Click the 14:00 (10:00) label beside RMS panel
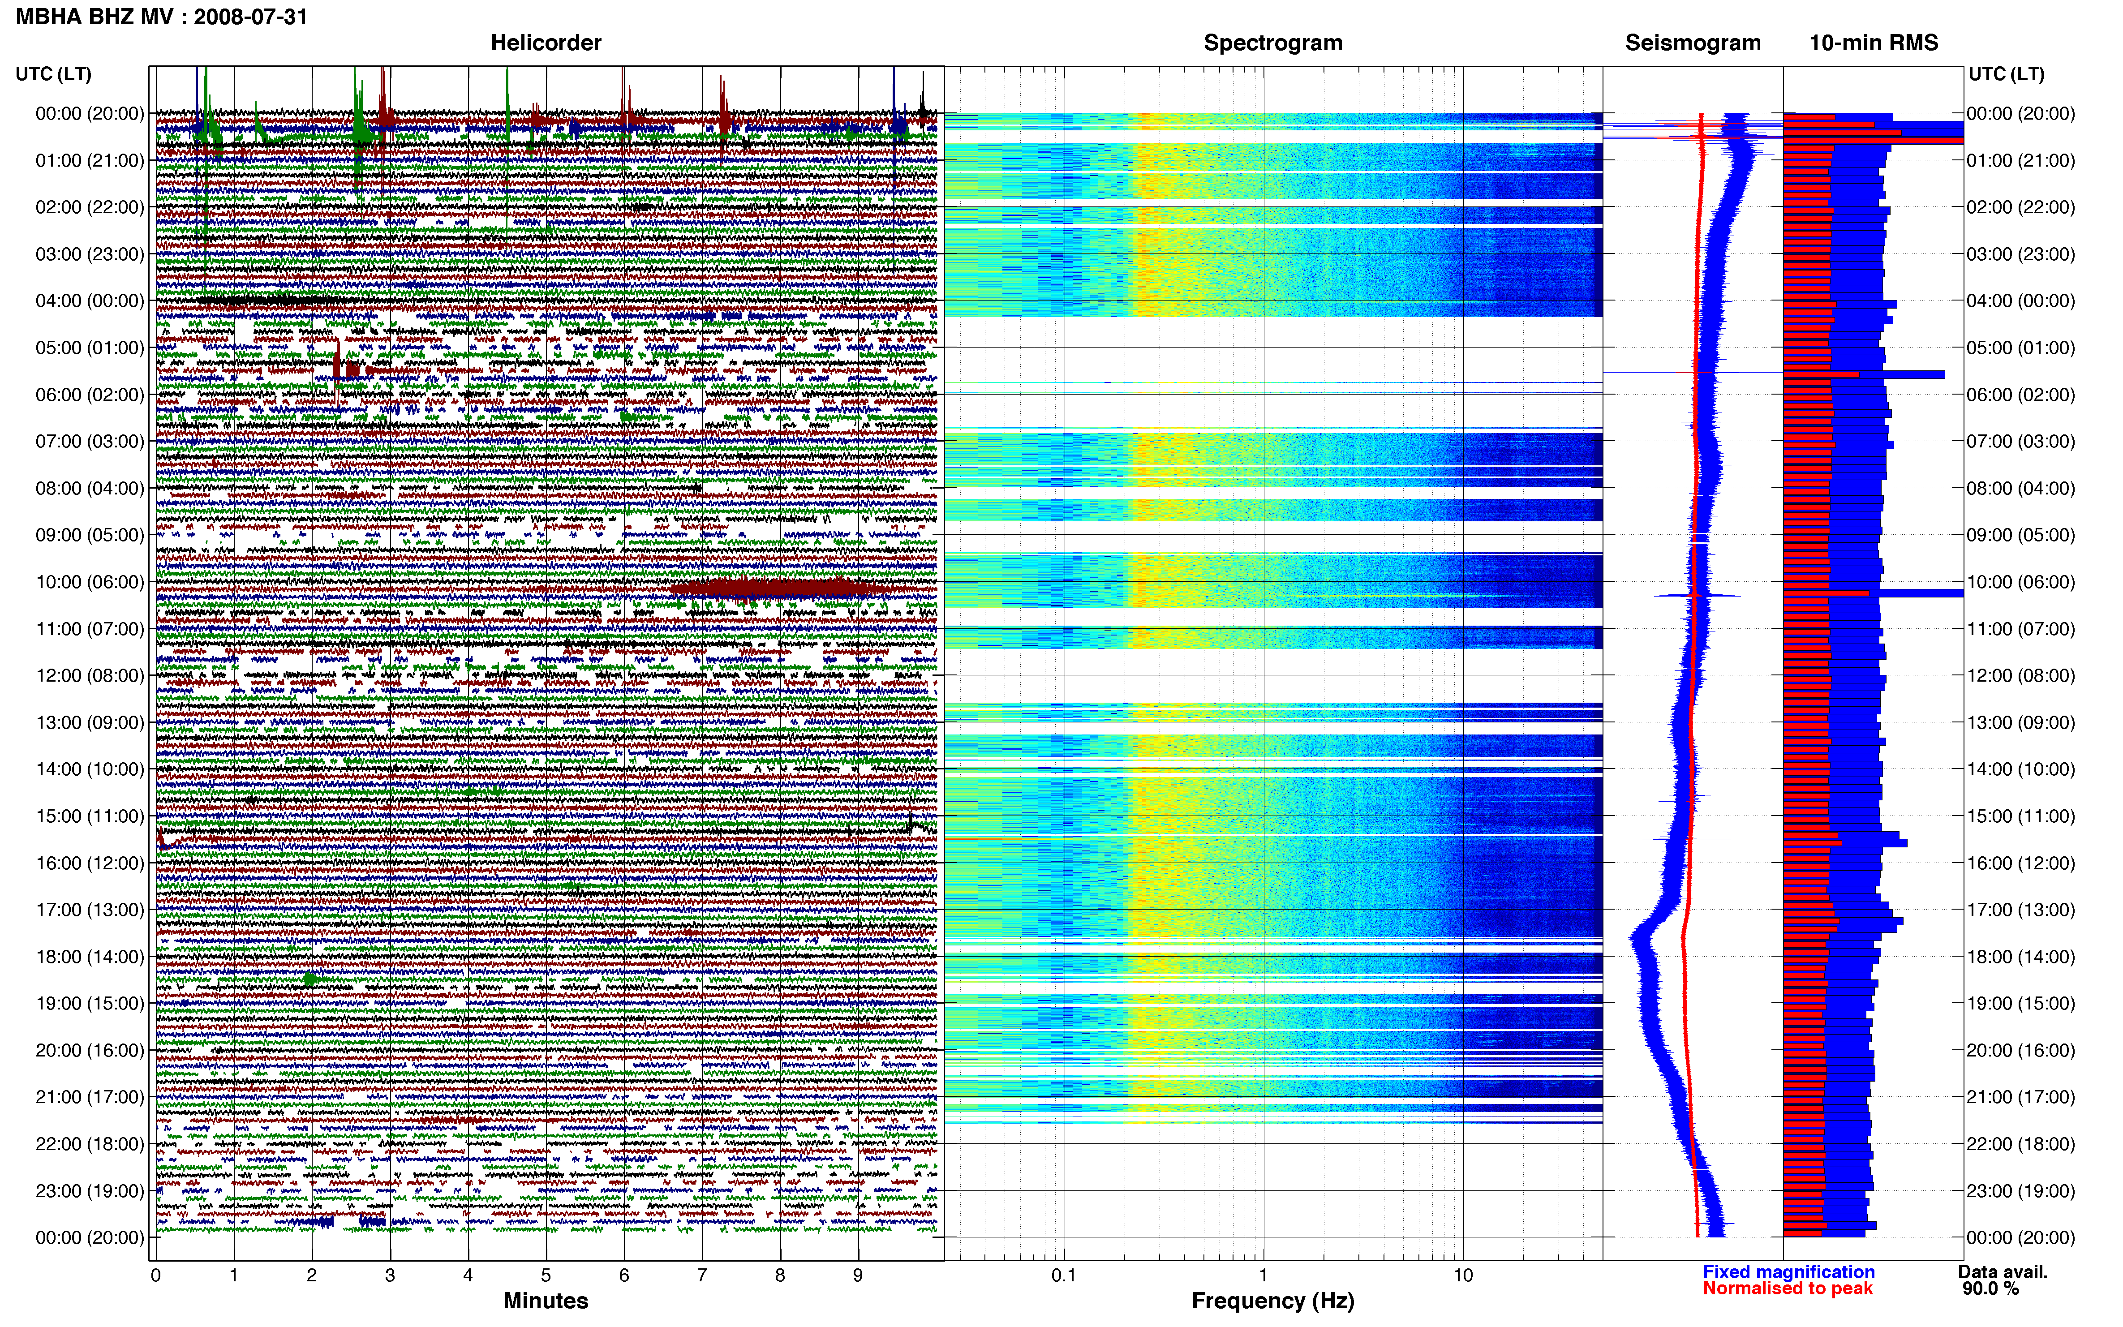Viewport: 2123px width, 1327px height. coord(2021,769)
